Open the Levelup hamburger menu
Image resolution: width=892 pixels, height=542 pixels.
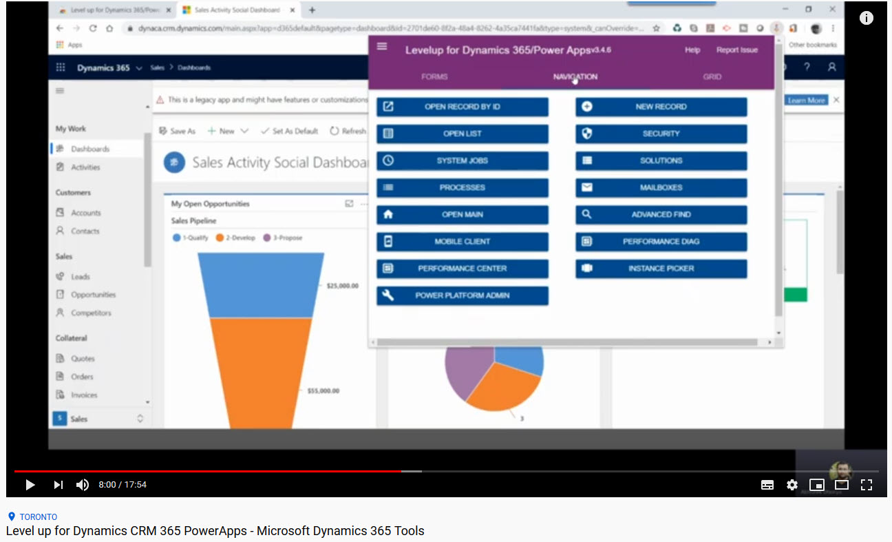(382, 47)
